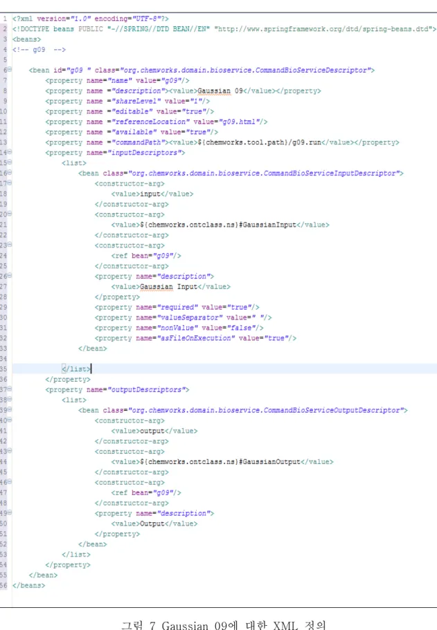437x630 pixels.
Task: Click line number 35 in the gutter
Action: click(3, 369)
